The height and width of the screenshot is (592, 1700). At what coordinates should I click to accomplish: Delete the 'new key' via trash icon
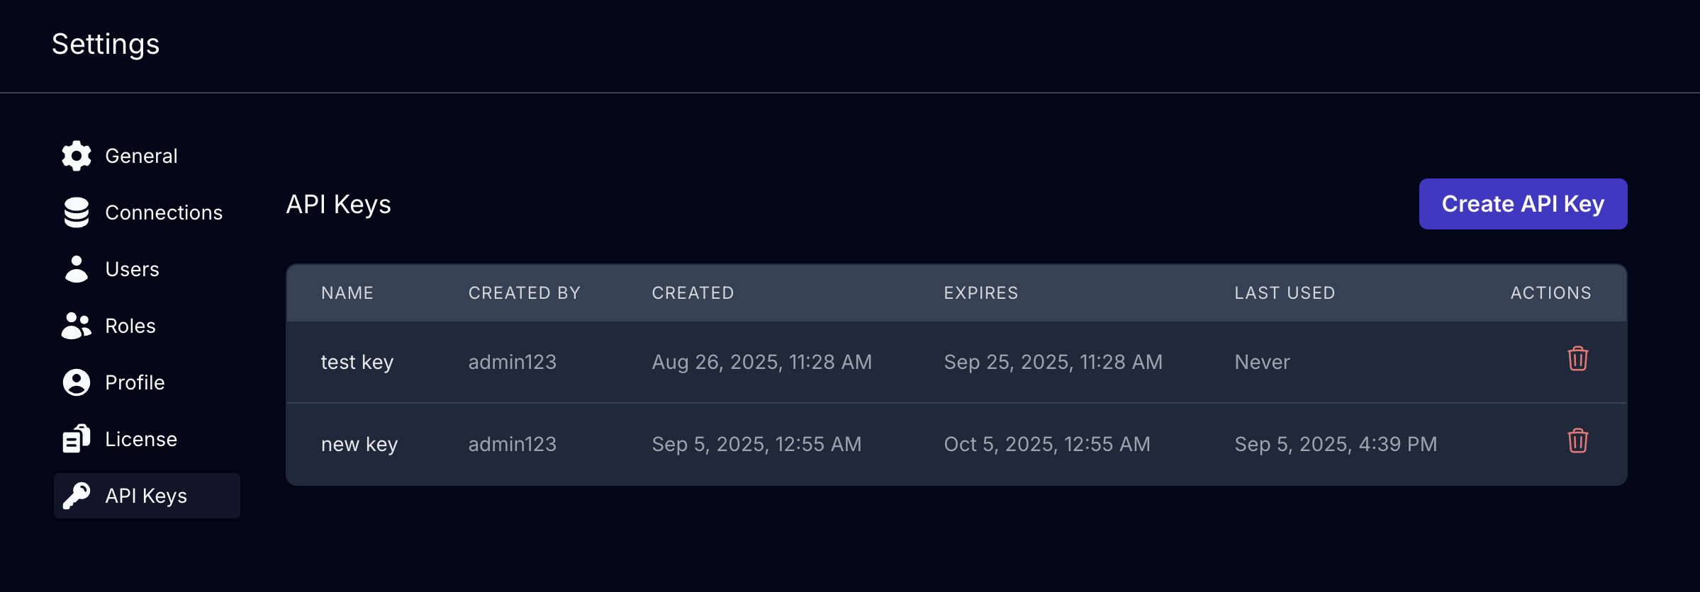1578,441
